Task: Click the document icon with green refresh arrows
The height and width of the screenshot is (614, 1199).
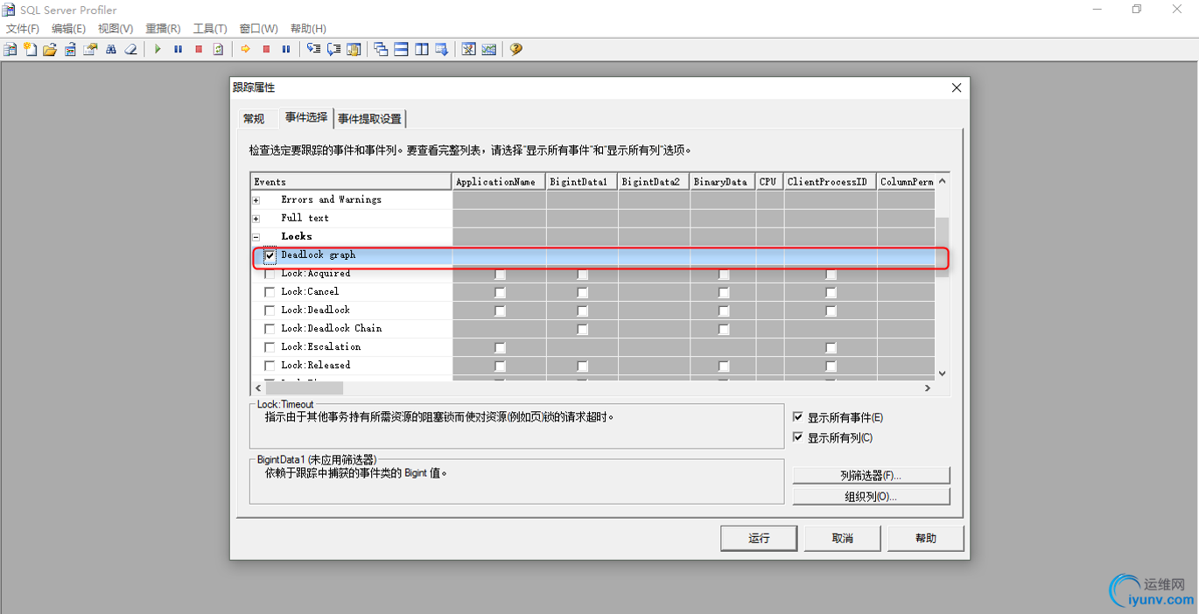Action: [x=219, y=49]
